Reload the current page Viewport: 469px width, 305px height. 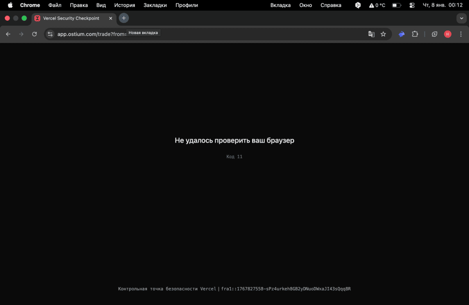(x=34, y=34)
